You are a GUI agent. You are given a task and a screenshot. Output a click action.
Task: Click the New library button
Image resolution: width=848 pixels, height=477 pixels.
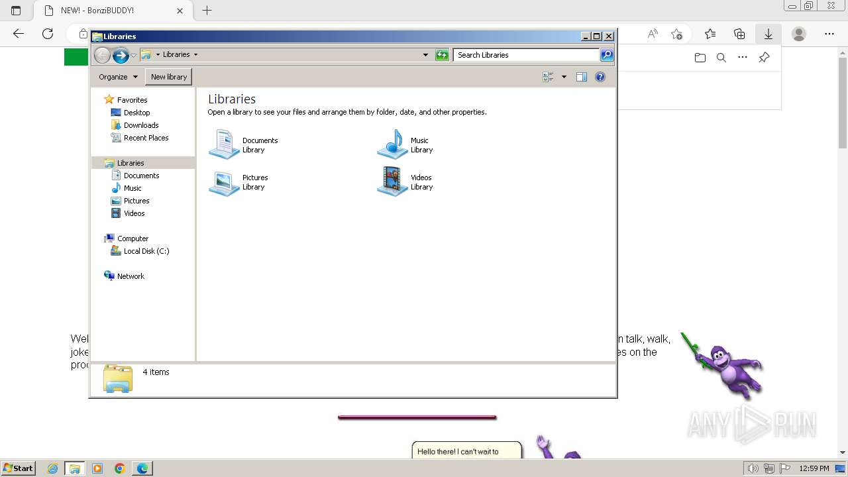tap(169, 77)
